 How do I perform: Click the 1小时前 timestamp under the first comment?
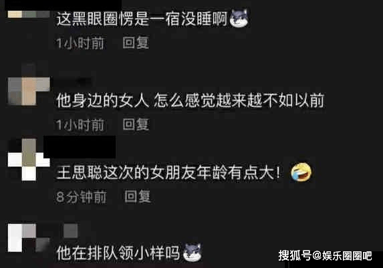80,43
